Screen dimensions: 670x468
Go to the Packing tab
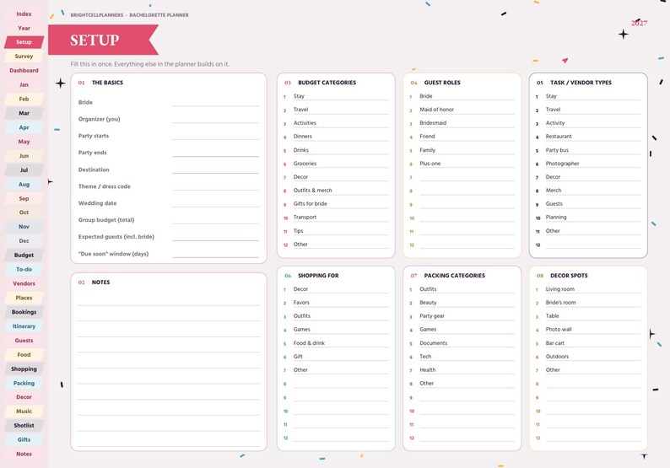(x=24, y=383)
